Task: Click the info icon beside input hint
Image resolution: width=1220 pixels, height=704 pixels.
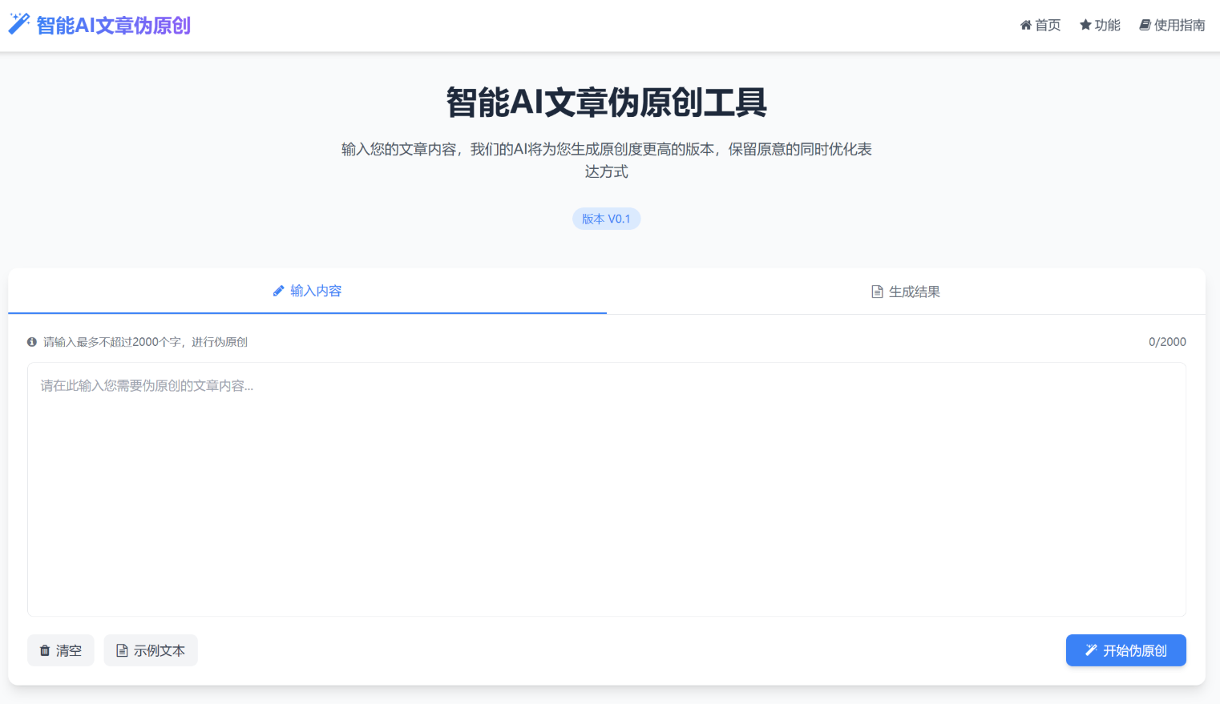Action: point(32,342)
